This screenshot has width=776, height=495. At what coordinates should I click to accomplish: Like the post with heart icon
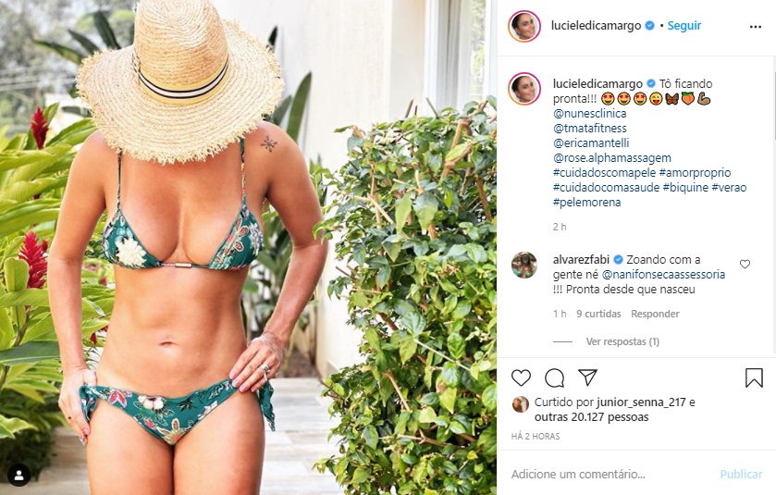(x=521, y=378)
